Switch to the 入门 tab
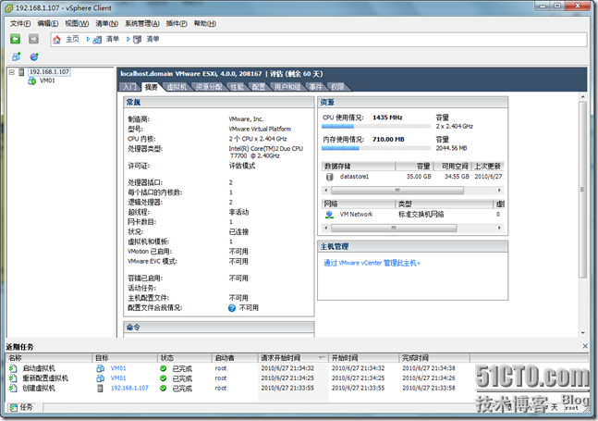This screenshot has width=598, height=421. tap(129, 87)
